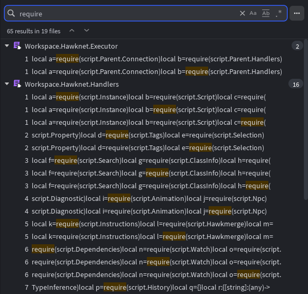Click the Handlers result count badge 16
308x294 pixels.
pos(296,85)
